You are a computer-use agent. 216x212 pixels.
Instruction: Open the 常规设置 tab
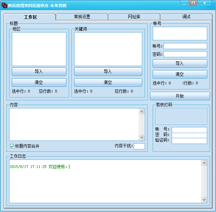(82, 17)
